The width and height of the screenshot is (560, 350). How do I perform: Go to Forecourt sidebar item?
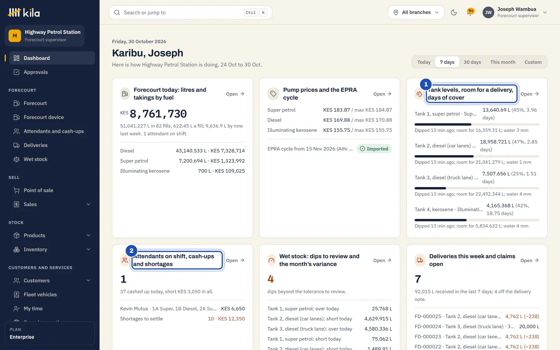52,103
